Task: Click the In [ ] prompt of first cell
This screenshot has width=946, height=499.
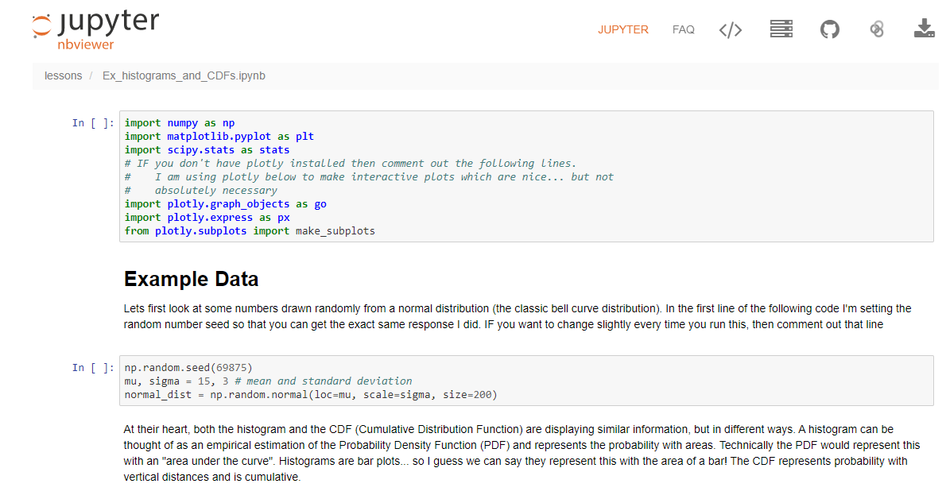Action: coord(93,123)
